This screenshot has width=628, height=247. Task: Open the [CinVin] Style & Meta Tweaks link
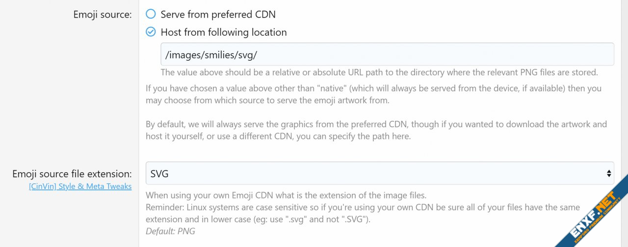point(80,186)
